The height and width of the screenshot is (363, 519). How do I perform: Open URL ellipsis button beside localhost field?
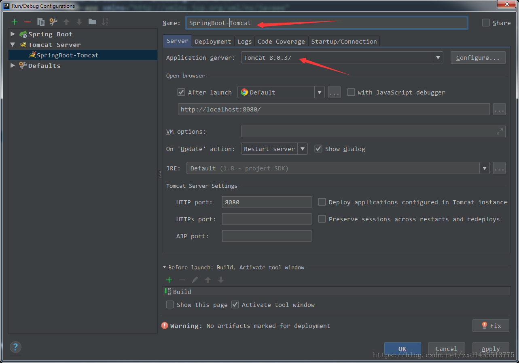[499, 109]
